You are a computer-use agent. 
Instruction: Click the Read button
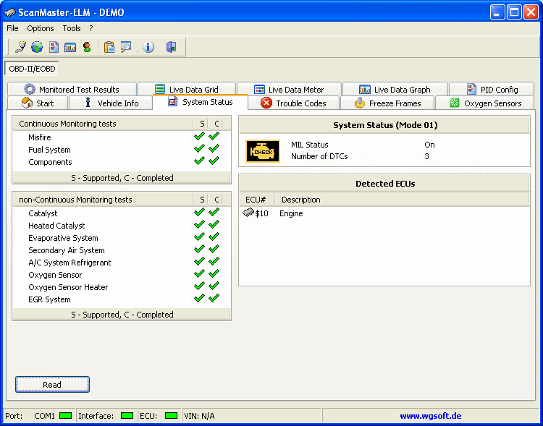click(52, 385)
